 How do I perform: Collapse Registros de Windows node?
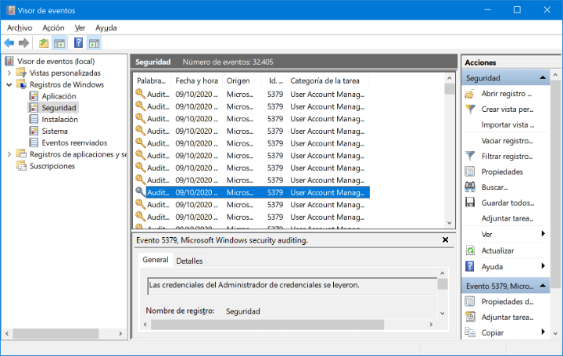pos(9,85)
